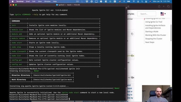This screenshot has width=181, height=102.
Task: Go to Working With the Cluster section
Action: click(x=156, y=35)
